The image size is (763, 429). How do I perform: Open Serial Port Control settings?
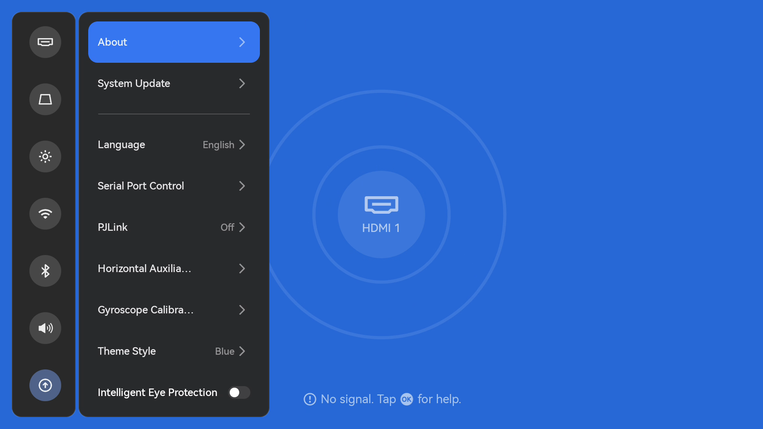point(173,186)
